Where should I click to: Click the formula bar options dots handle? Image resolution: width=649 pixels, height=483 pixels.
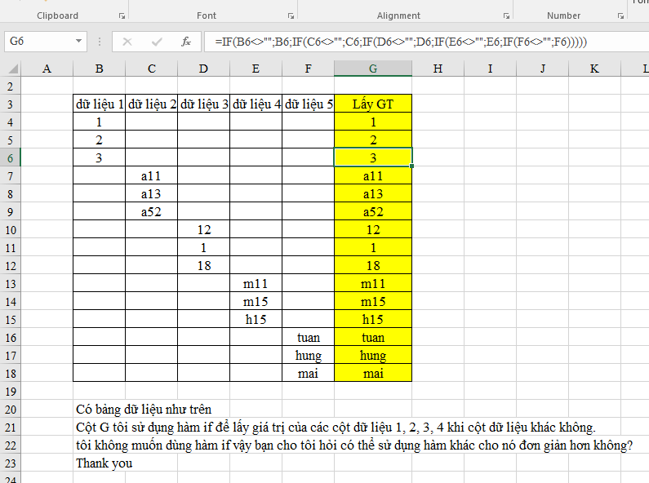click(x=100, y=42)
